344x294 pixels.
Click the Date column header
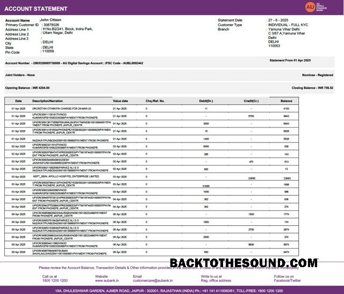(x=18, y=101)
